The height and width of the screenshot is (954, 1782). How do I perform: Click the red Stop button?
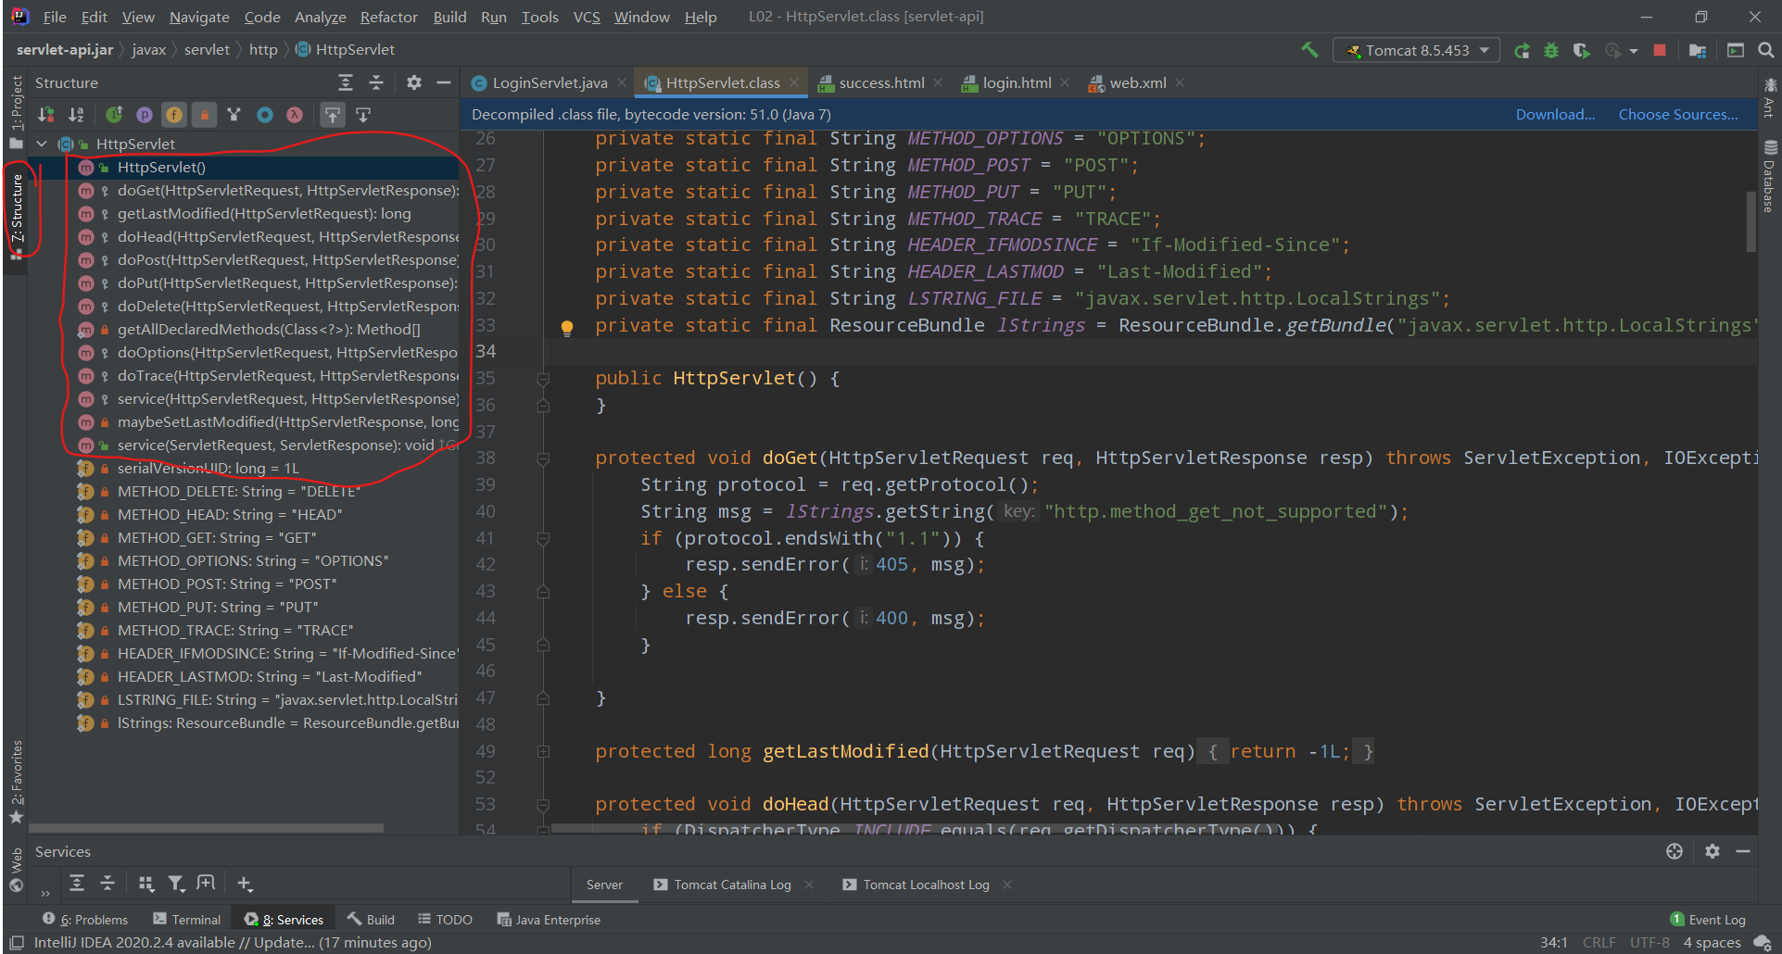click(1660, 50)
